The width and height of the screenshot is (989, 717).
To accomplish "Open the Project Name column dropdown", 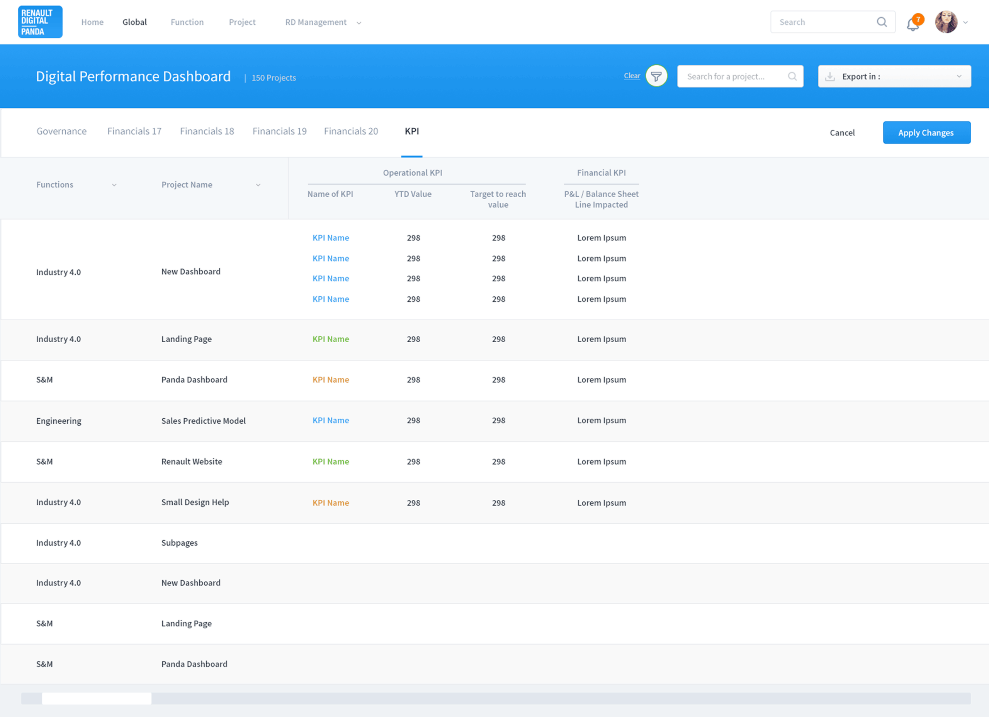I will tap(258, 185).
